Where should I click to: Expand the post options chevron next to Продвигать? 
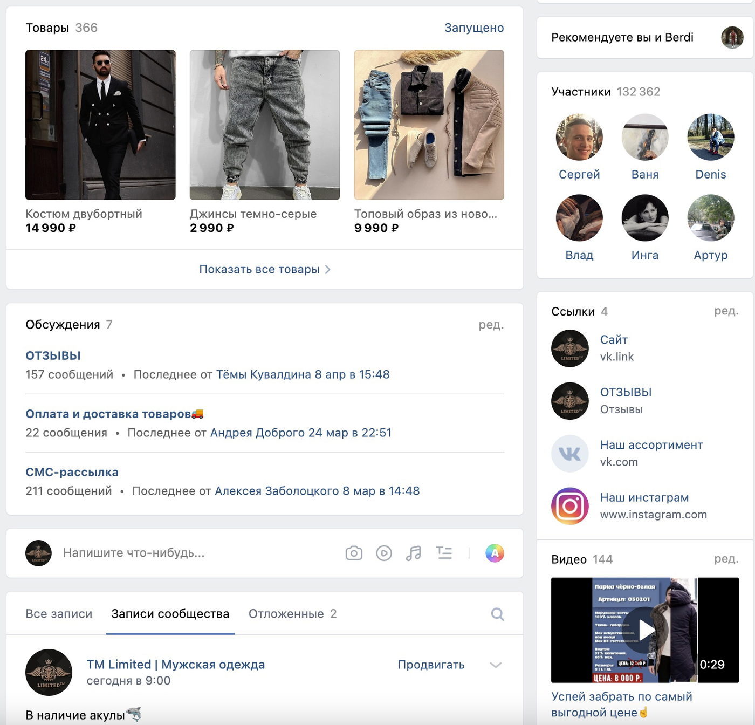coord(496,665)
